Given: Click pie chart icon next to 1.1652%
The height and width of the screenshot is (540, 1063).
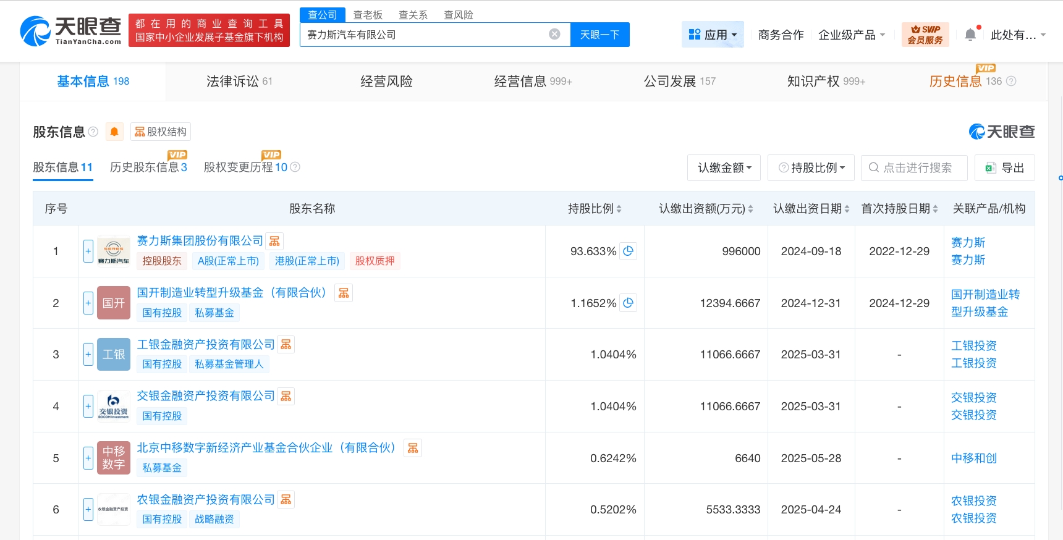Looking at the screenshot, I should tap(629, 303).
